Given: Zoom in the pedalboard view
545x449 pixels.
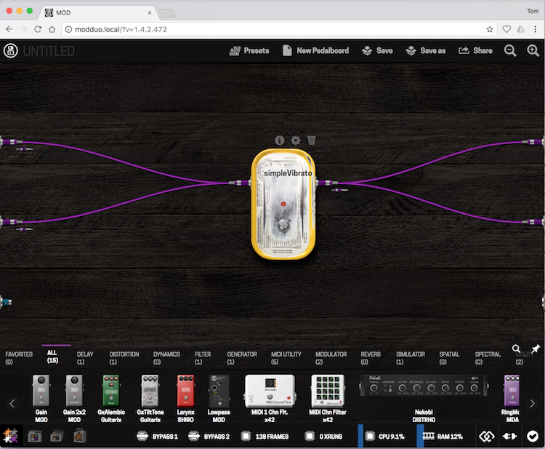Looking at the screenshot, I should click(533, 51).
